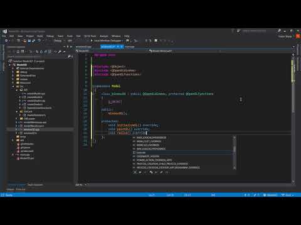Viewport: 301px width, 225px height.
Task: Open the notifications flag icon
Action: click(x=233, y=31)
